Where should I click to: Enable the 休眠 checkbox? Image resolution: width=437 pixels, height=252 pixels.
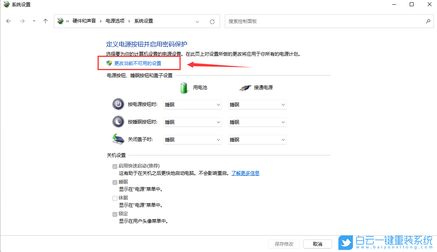115,198
